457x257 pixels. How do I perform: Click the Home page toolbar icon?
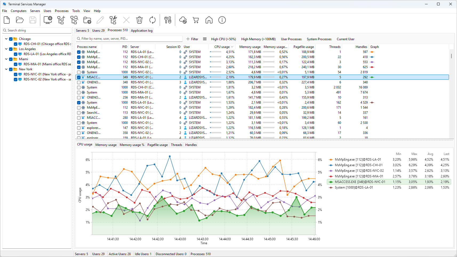[x=209, y=20]
